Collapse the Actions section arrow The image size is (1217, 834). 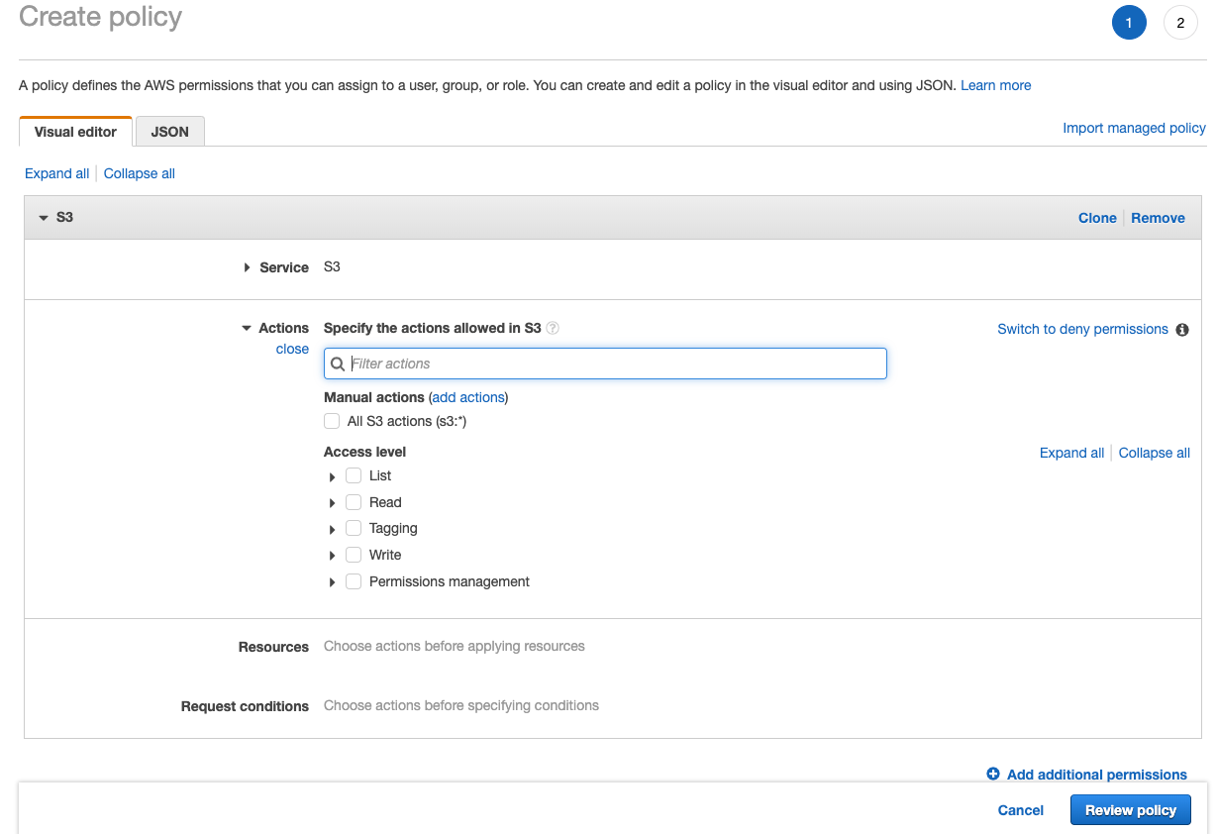(247, 328)
